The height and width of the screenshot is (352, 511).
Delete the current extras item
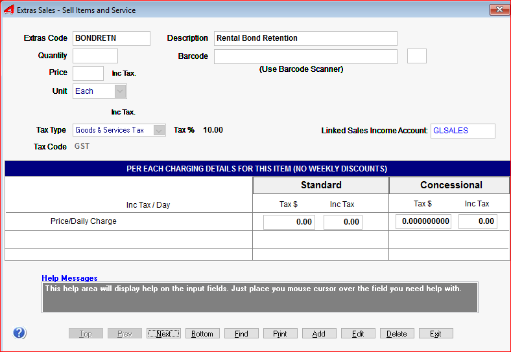point(397,333)
